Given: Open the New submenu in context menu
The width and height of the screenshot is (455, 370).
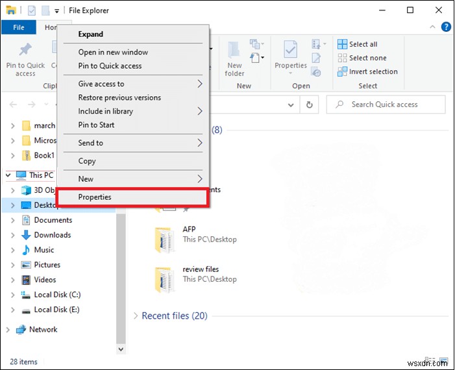Looking at the screenshot, I should coord(133,179).
